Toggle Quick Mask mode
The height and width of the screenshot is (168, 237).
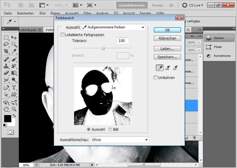(10, 133)
